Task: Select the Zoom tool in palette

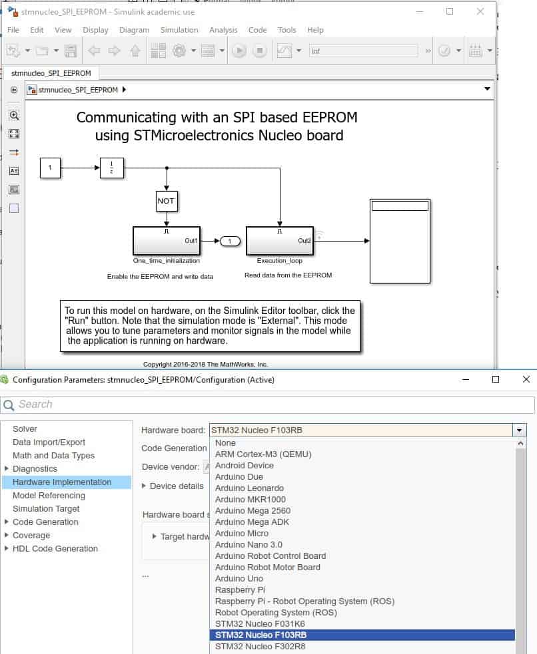Action: click(x=14, y=116)
